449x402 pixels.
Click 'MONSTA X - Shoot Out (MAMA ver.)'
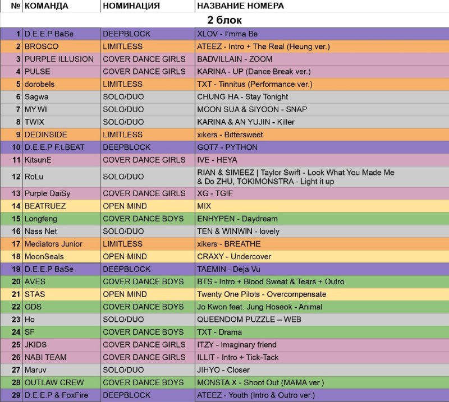tap(260, 382)
